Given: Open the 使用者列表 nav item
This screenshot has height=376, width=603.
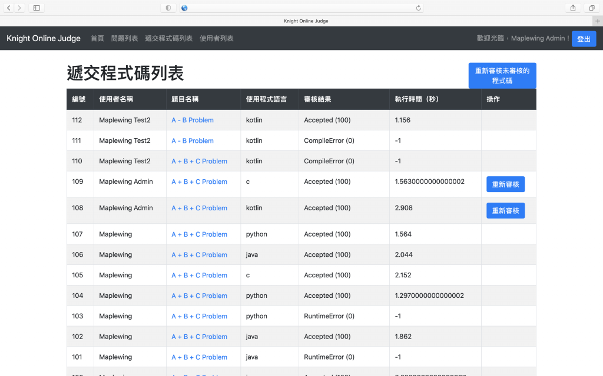Looking at the screenshot, I should click(x=217, y=38).
